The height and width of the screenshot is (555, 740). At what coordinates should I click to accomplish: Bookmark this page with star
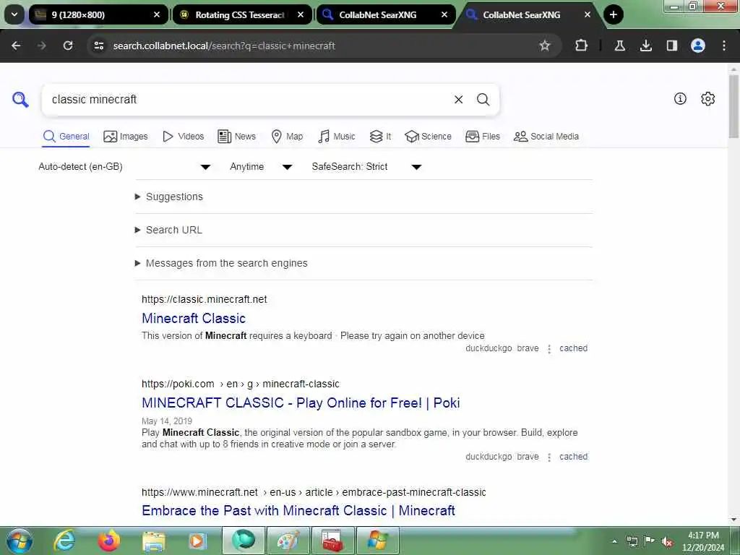[545, 46]
